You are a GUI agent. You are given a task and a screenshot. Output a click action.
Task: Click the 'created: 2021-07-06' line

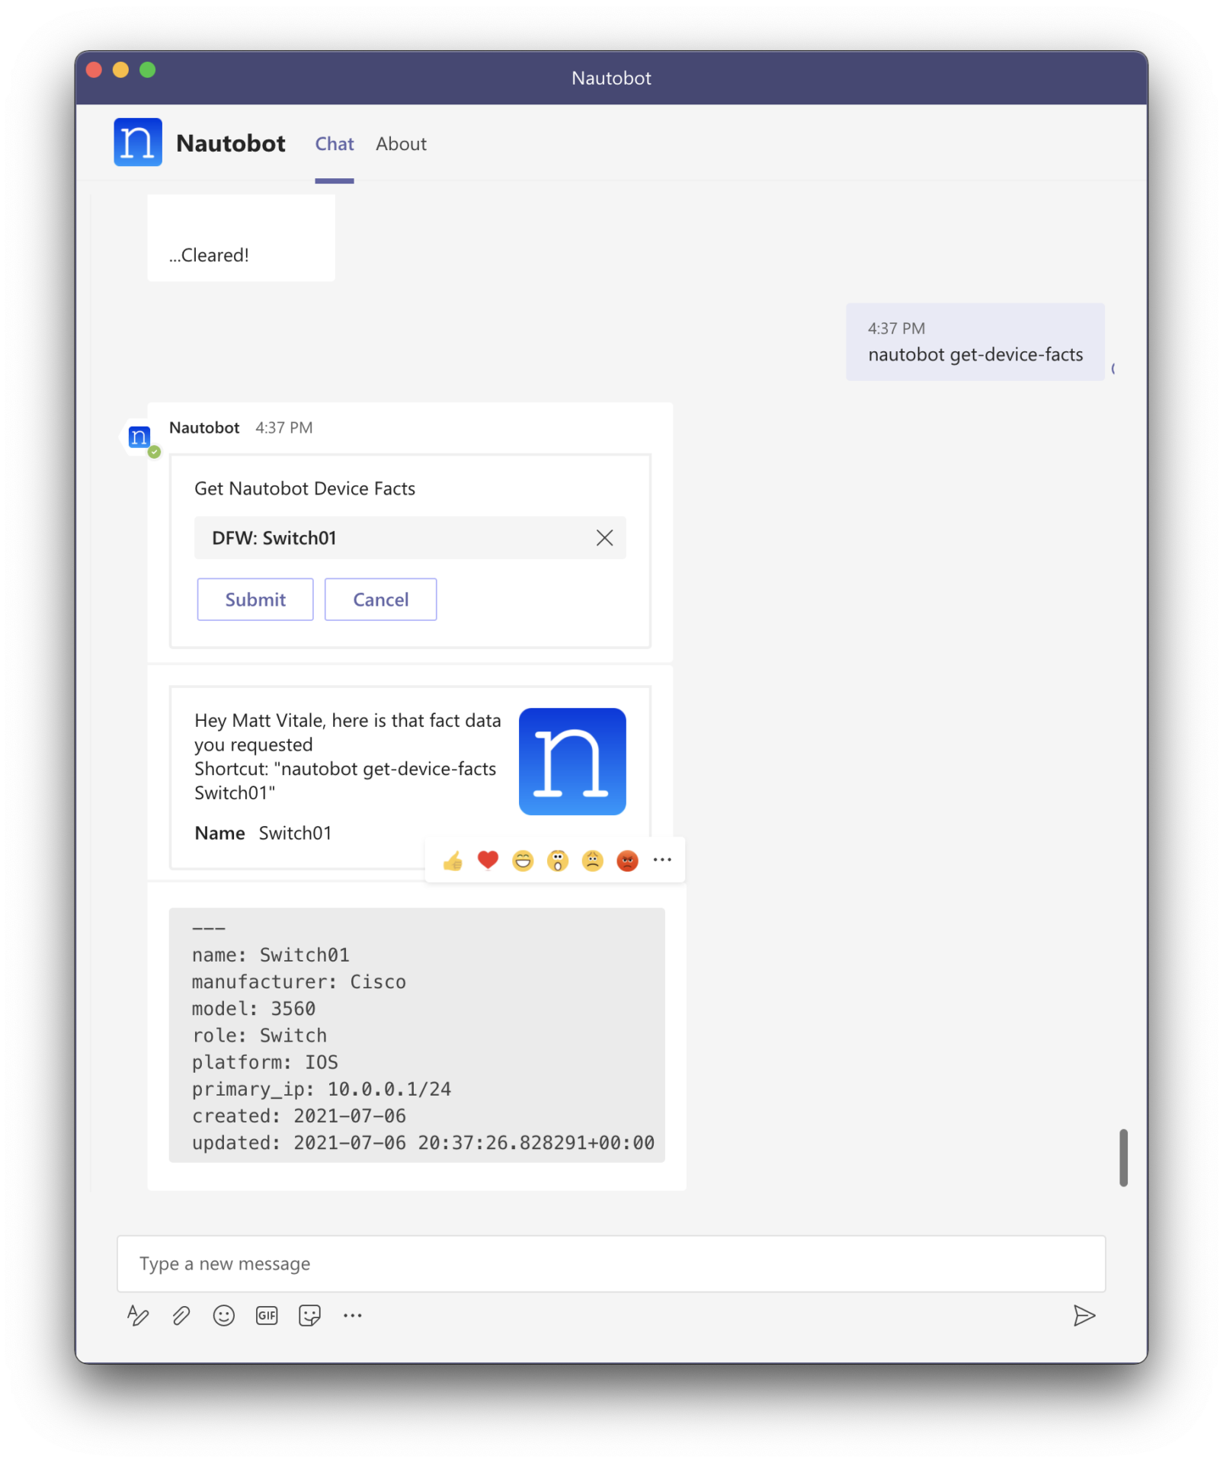coord(299,1116)
